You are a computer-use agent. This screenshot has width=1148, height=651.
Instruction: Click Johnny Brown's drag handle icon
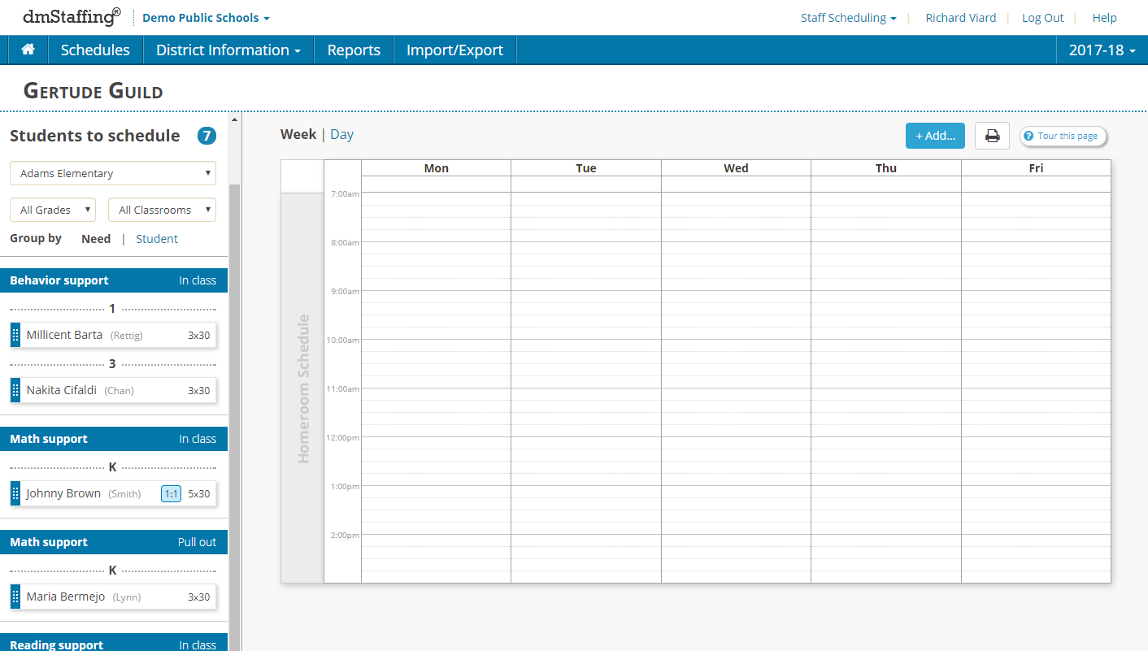coord(15,493)
